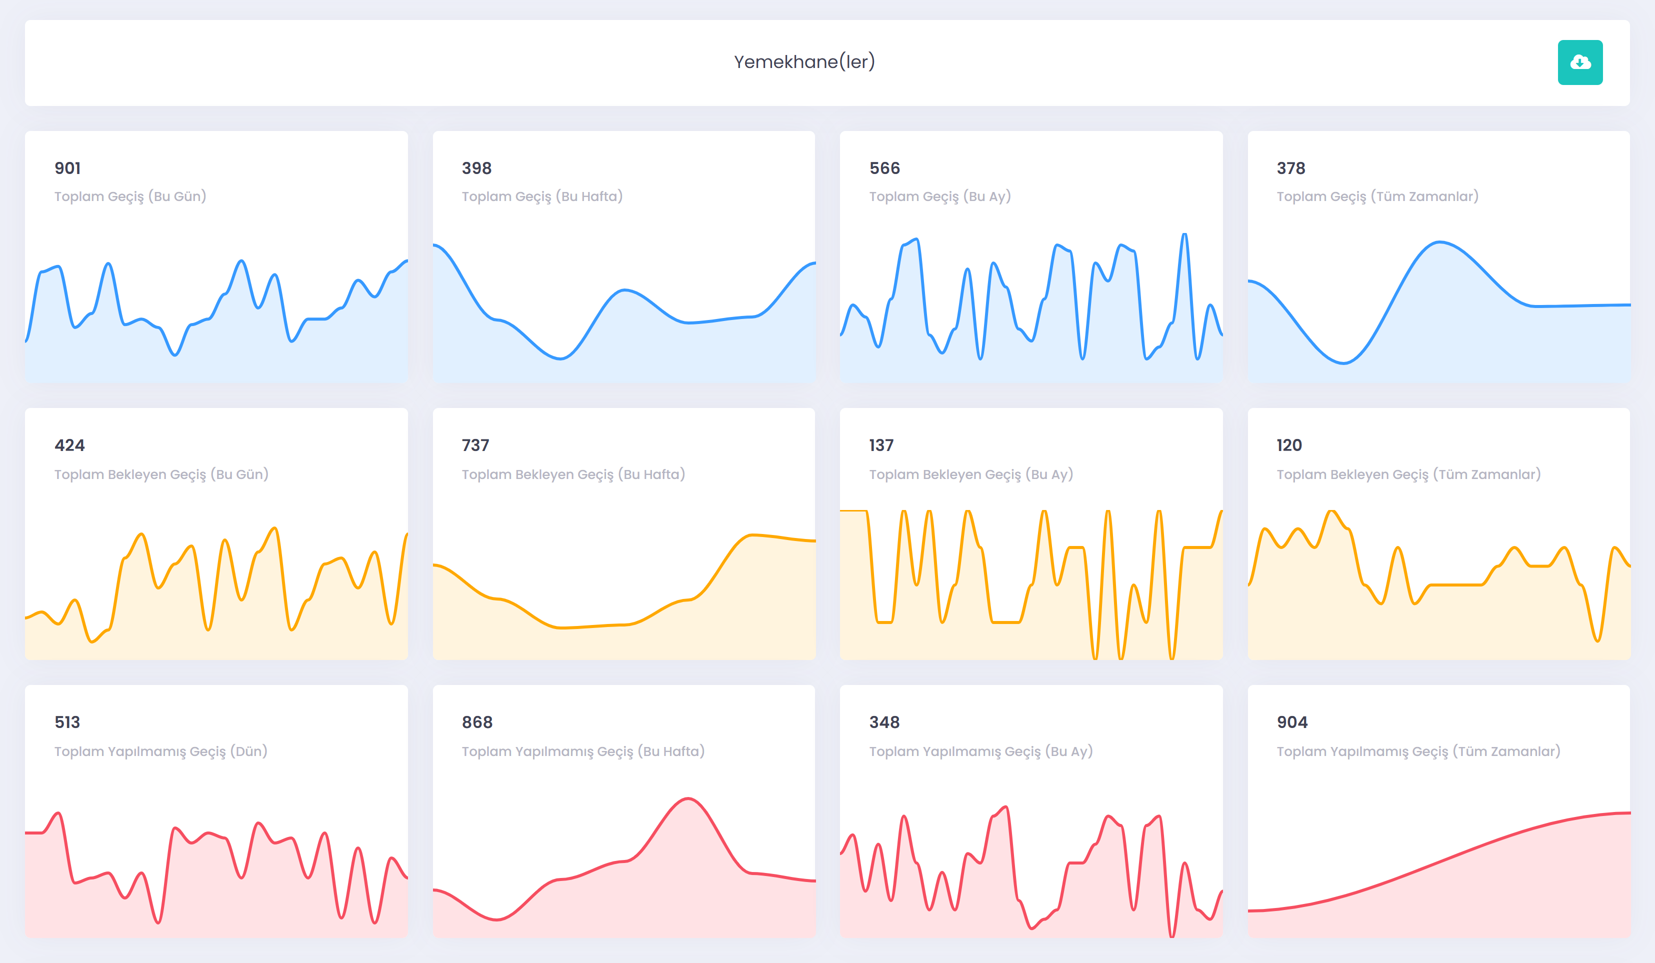The height and width of the screenshot is (963, 1655).
Task: Click the Yemekhane(ler) page title
Action: point(804,61)
